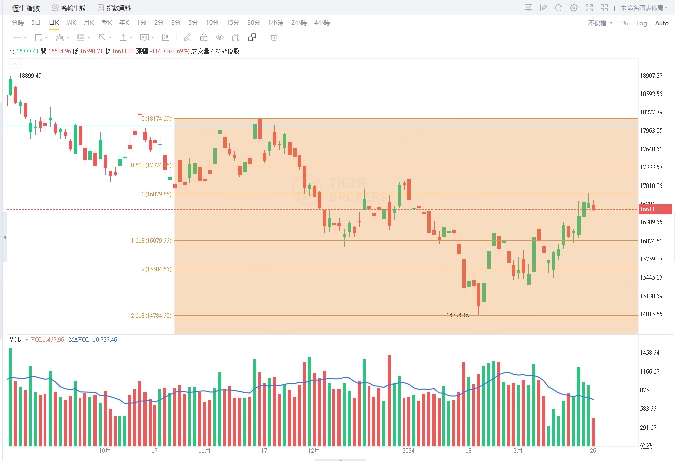This screenshot has width=675, height=461.
Task: Toggle the drawing lock icon
Action: pos(204,37)
